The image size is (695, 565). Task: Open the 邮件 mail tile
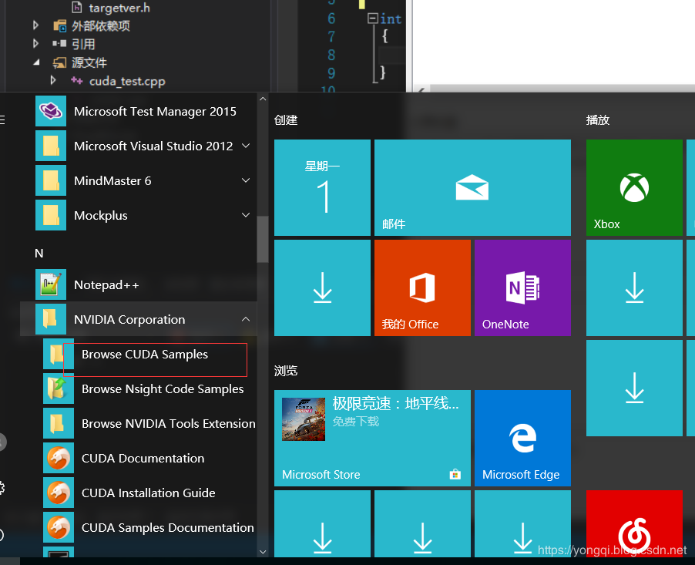coord(472,187)
